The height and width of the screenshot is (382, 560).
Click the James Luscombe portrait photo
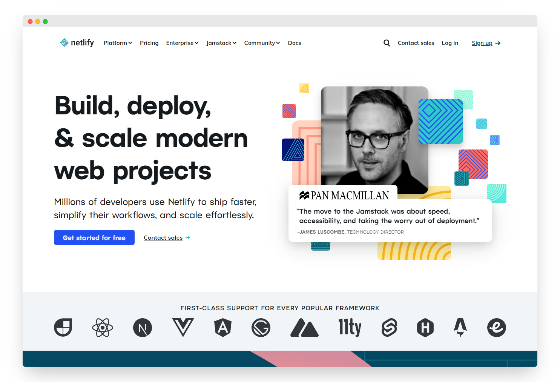click(x=374, y=140)
